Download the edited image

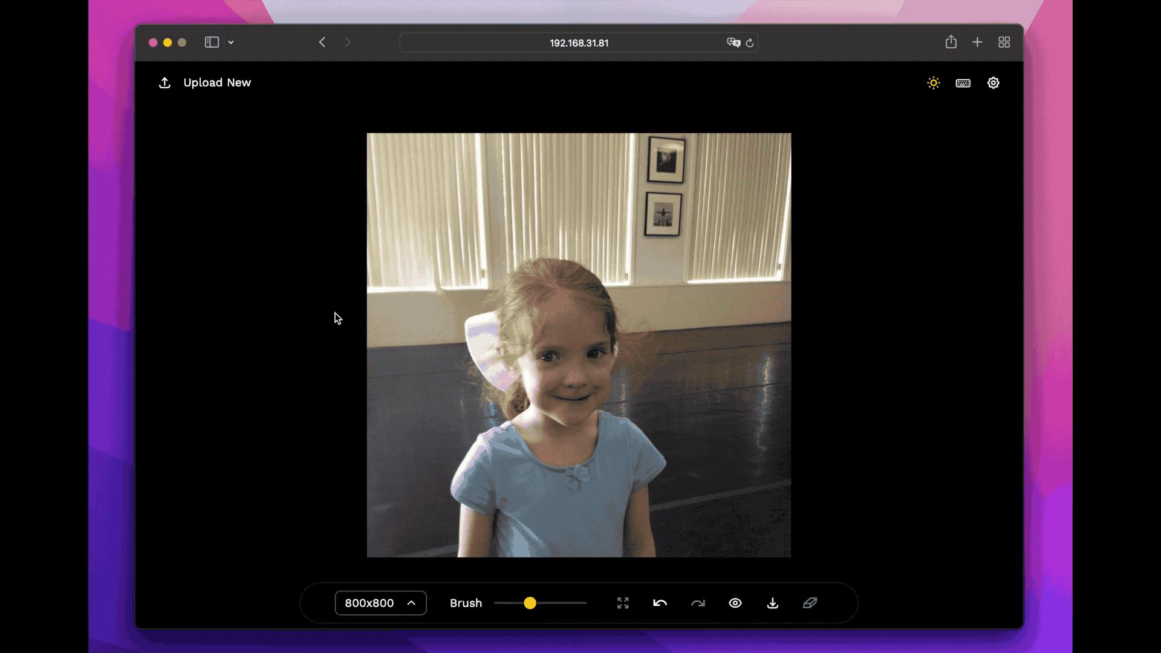(773, 603)
